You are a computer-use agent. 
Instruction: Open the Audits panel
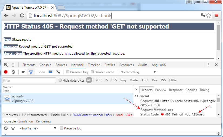coord(143,65)
